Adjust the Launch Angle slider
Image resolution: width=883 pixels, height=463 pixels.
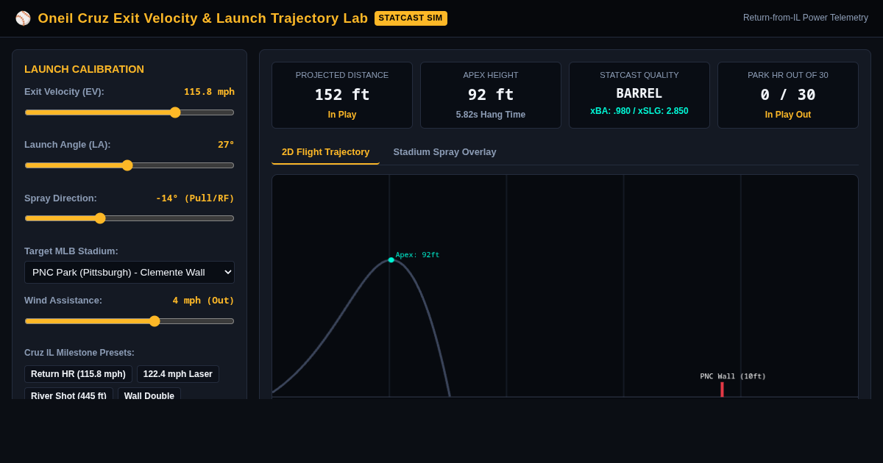tap(130, 165)
